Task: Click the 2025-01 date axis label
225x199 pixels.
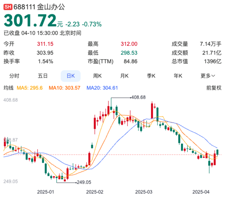Action: pyautogui.click(x=46, y=192)
